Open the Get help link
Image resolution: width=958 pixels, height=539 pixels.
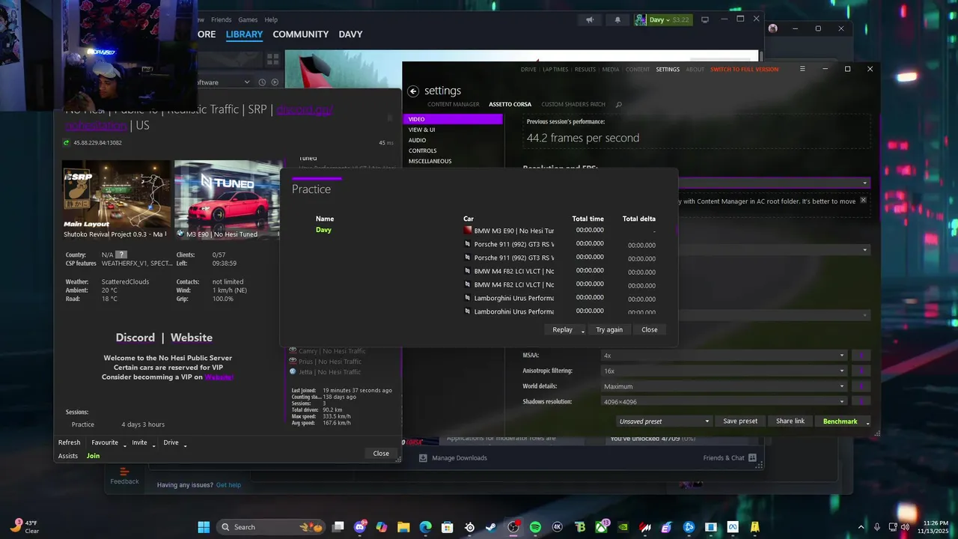(228, 485)
